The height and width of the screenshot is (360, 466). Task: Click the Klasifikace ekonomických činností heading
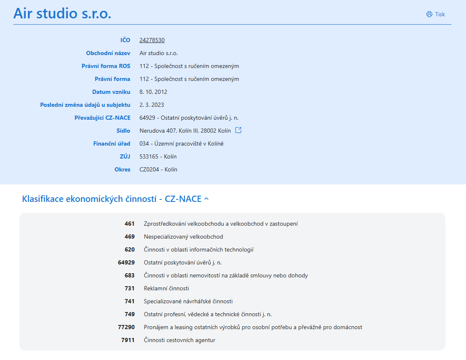coord(111,199)
